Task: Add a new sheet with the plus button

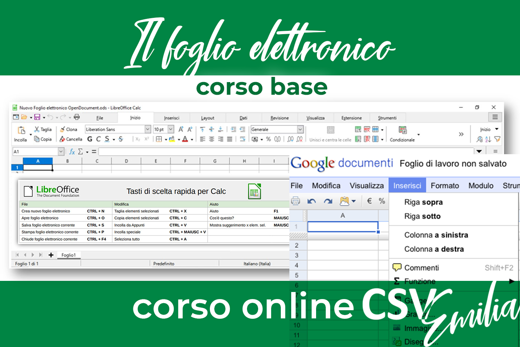Action: coord(51,255)
